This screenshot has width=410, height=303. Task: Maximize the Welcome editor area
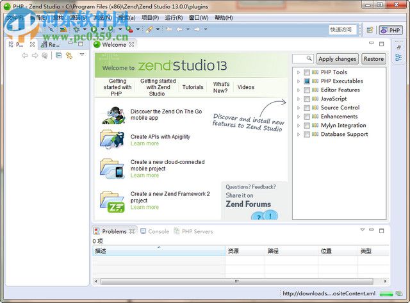click(382, 44)
